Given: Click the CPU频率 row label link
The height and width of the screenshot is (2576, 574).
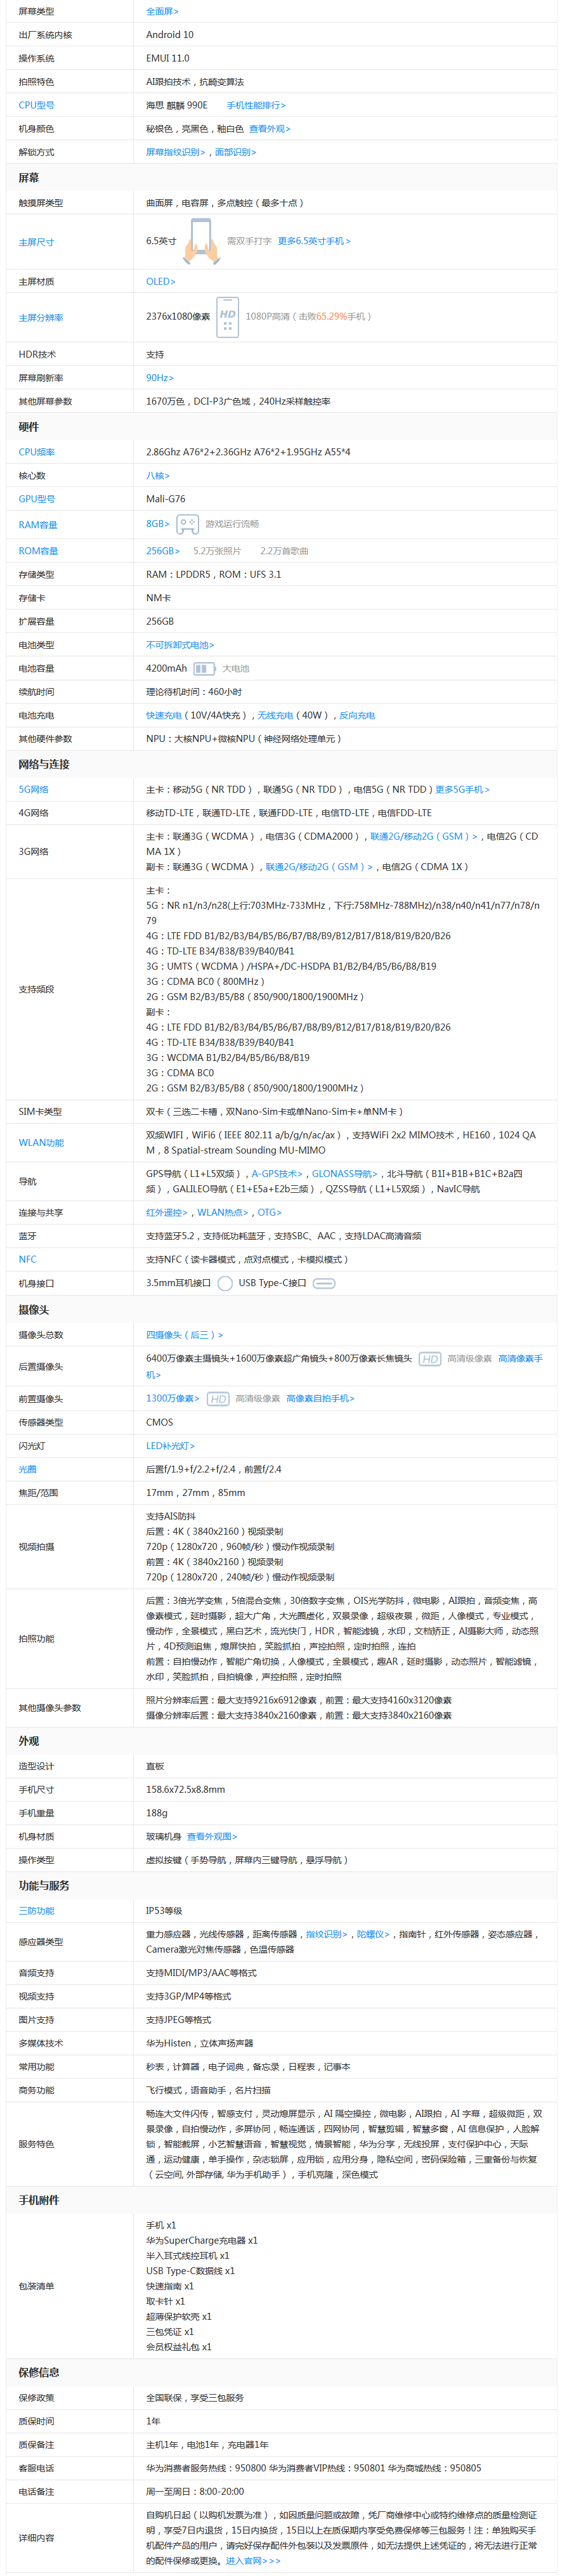Looking at the screenshot, I should 37,452.
